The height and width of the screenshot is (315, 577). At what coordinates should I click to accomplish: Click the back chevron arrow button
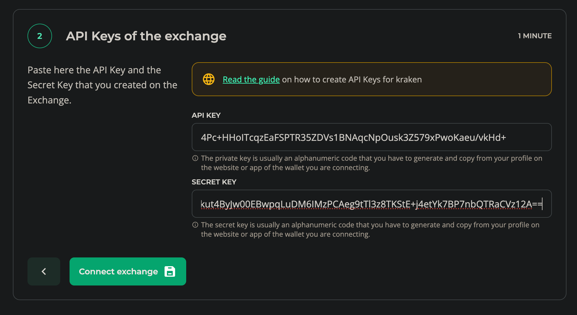point(44,271)
